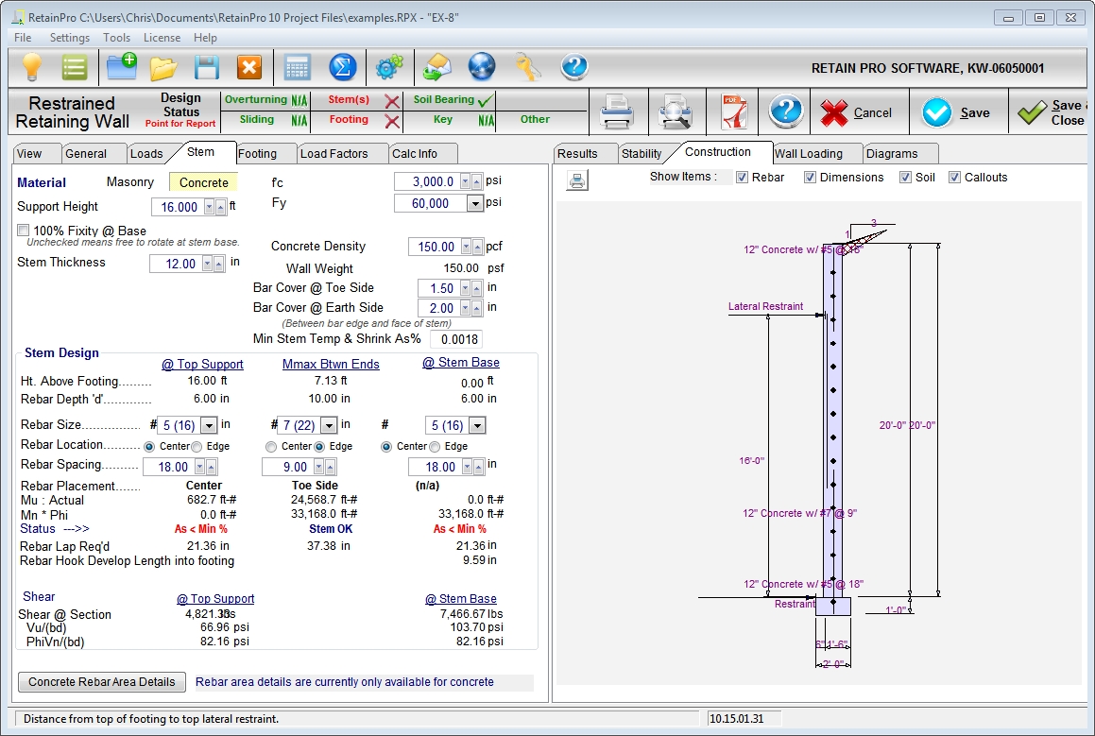The width and height of the screenshot is (1095, 736).
Task: Open help next to PDF icon
Action: 786,111
